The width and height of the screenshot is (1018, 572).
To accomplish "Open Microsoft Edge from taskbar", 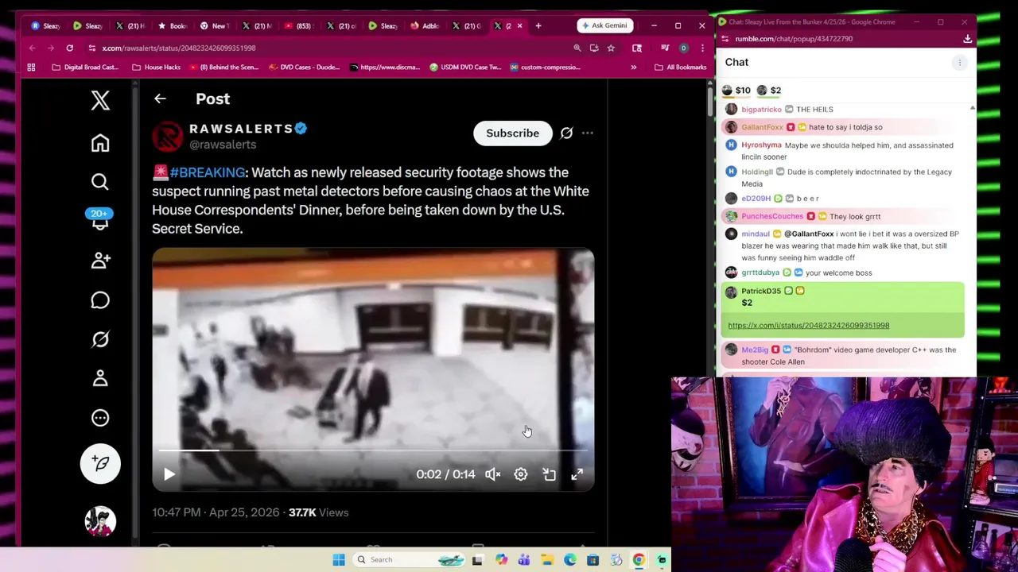I will coord(570,560).
